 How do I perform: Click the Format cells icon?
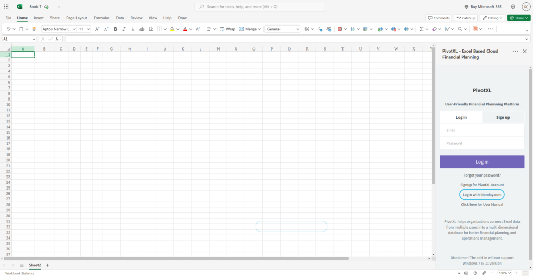point(406,29)
